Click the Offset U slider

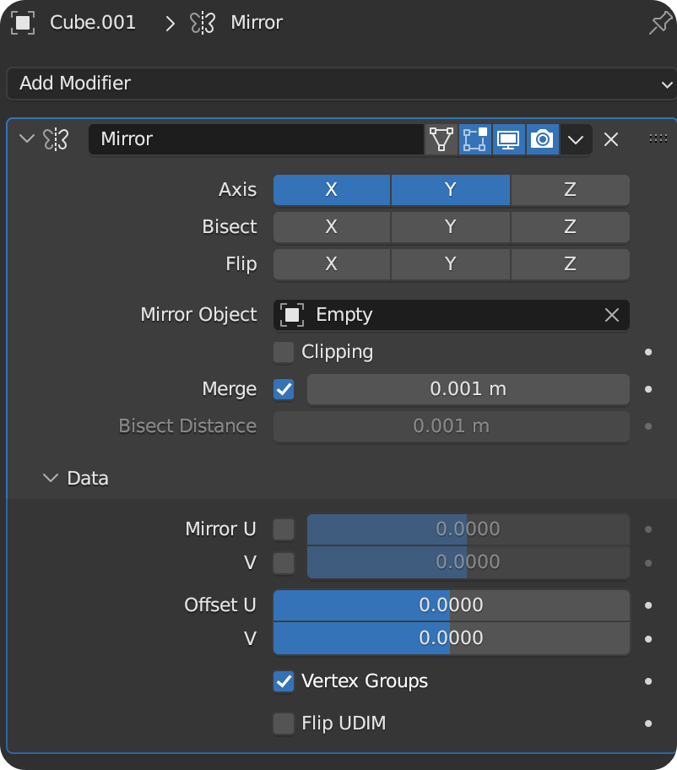[x=451, y=605]
